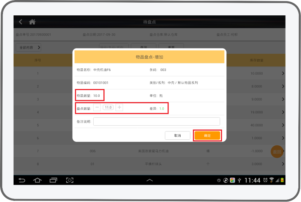This screenshot has width=301, height=202.
Task: Open the Android recent apps icon
Action: pyautogui.click(x=53, y=180)
